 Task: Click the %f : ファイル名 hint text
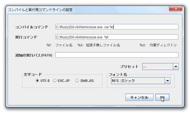[59, 45]
